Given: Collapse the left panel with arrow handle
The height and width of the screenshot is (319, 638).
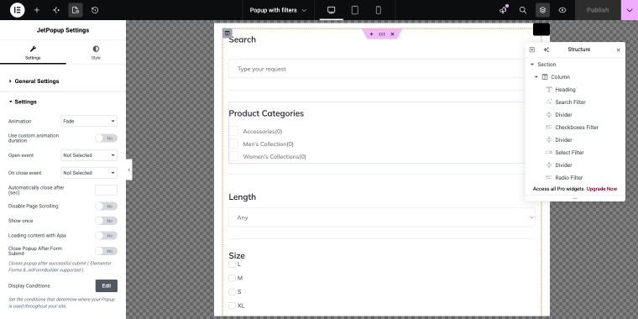Looking at the screenshot, I should click(x=129, y=170).
